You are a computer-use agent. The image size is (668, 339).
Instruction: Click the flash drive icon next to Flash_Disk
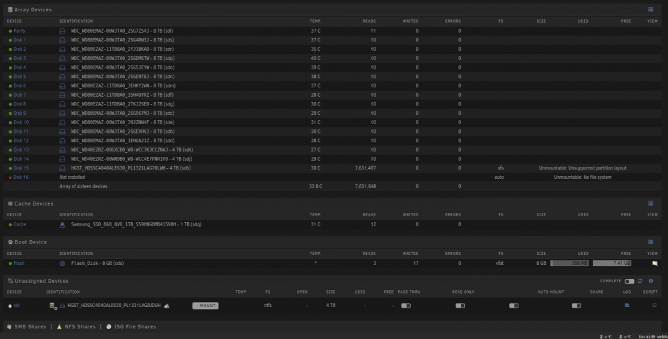tap(62, 264)
